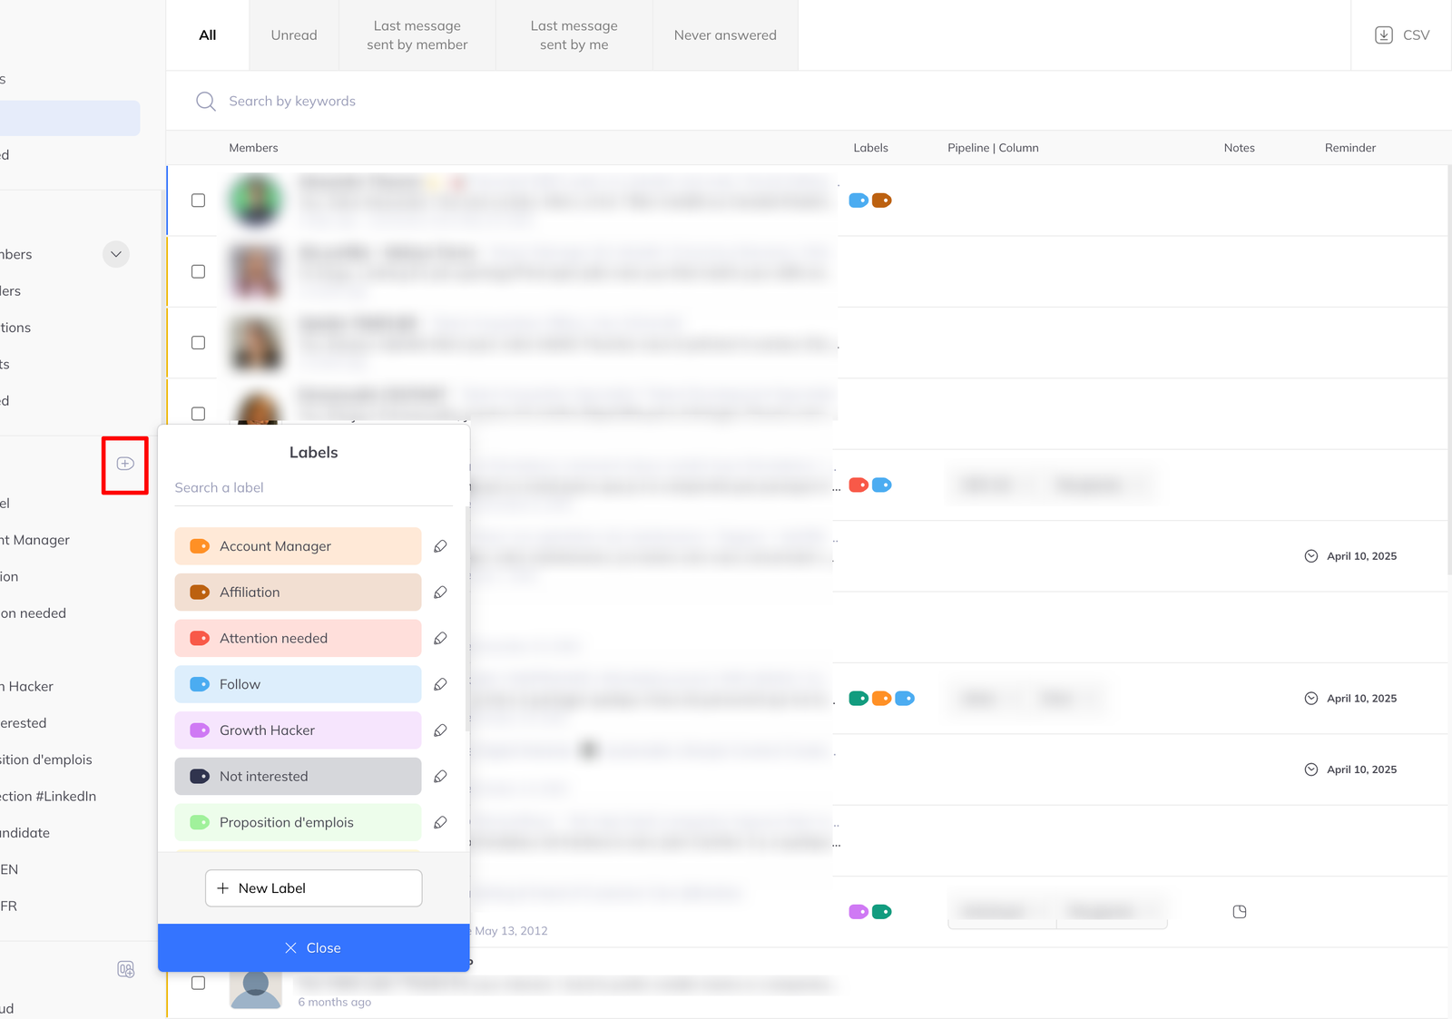Click the blue label tag in first member row
The image size is (1452, 1019).
[858, 201]
